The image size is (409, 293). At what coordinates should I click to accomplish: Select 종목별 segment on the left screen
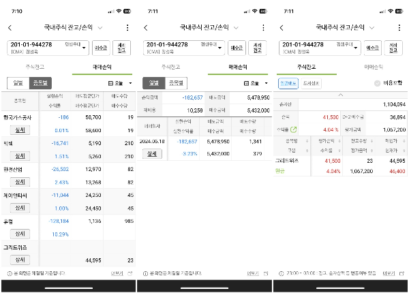click(40, 83)
